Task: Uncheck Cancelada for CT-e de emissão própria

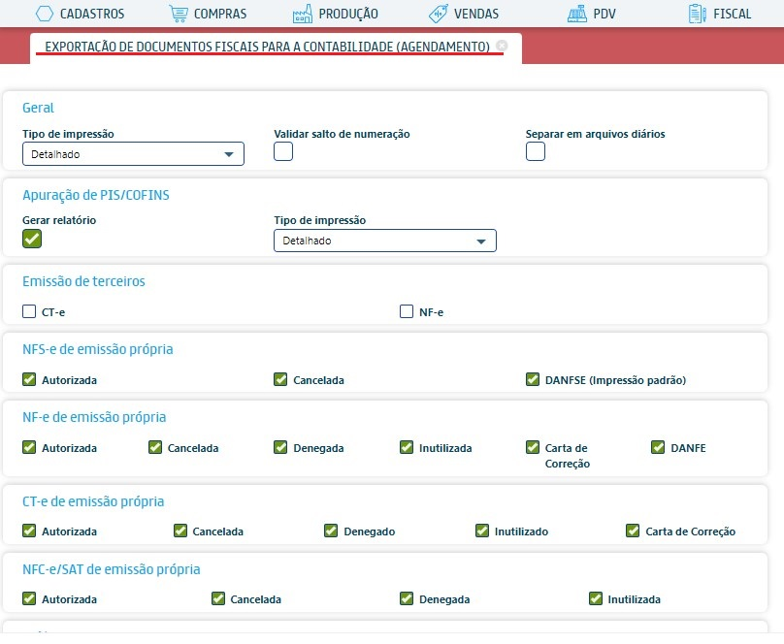Action: pos(180,531)
